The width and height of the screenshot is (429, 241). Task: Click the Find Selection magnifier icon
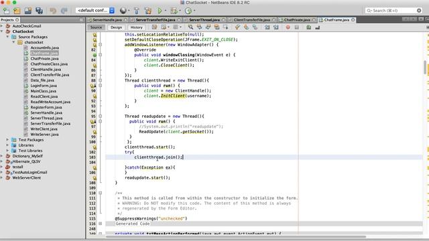pos(190,27)
